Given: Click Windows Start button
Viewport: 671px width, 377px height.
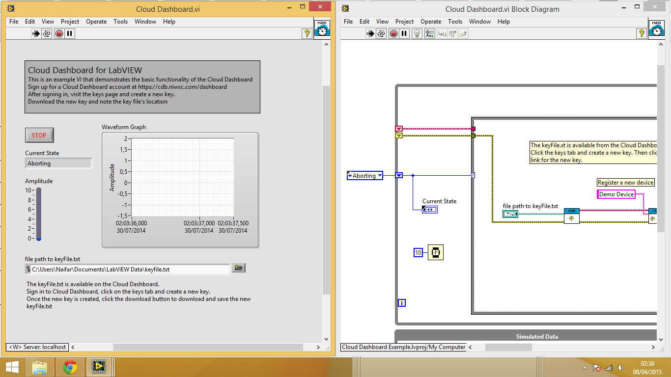Looking at the screenshot, I should tap(12, 367).
